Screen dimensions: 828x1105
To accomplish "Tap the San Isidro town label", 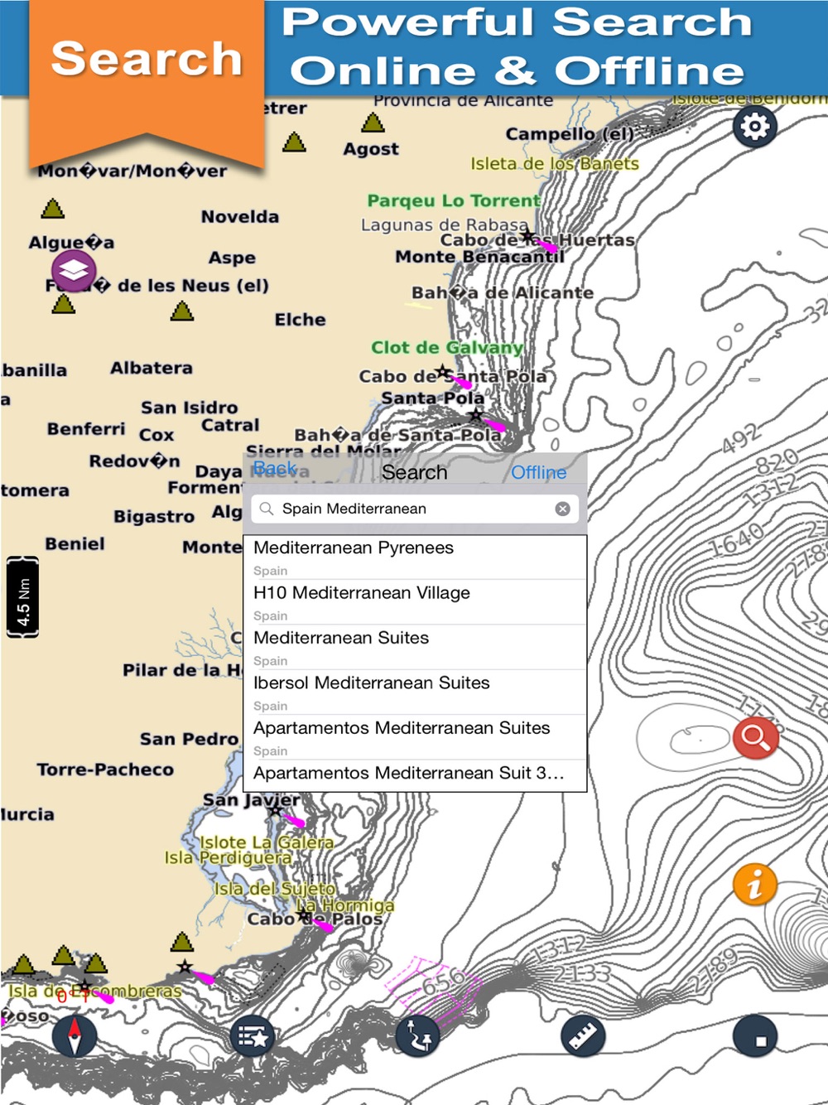I will (x=189, y=408).
